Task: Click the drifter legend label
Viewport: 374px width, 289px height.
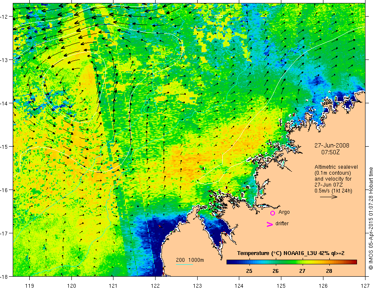Action: pos(282,224)
